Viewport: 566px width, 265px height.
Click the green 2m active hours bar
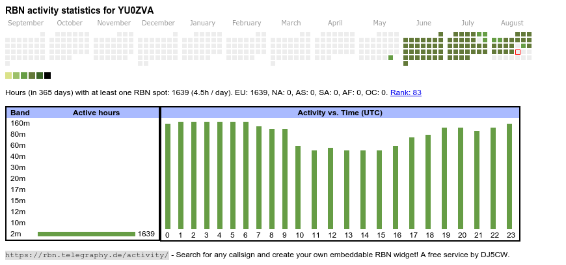(x=86, y=234)
